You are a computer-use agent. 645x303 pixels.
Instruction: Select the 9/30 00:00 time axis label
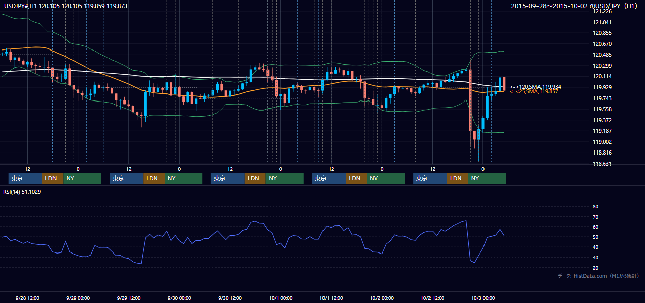179,298
